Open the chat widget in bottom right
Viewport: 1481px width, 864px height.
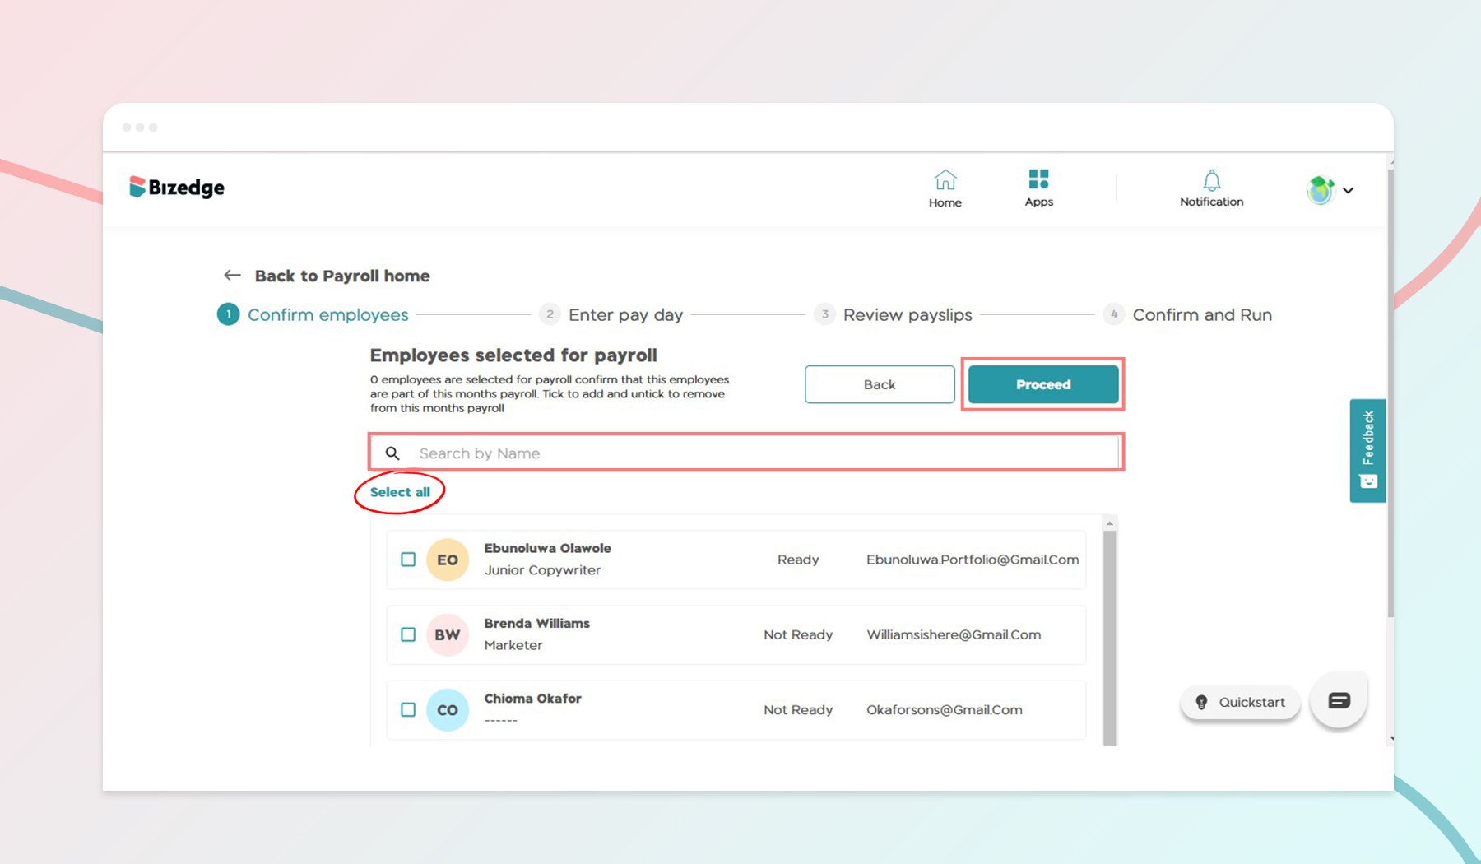(1339, 701)
